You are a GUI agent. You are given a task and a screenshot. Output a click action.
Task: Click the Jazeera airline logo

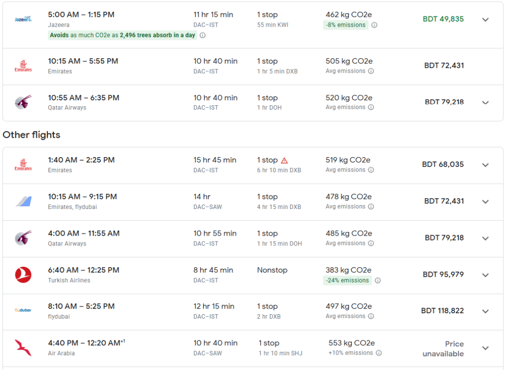click(x=23, y=19)
